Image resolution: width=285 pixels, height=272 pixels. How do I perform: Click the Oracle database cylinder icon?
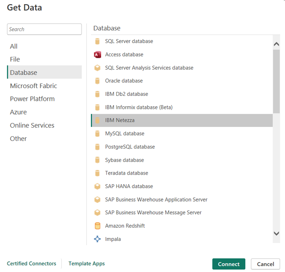click(97, 81)
